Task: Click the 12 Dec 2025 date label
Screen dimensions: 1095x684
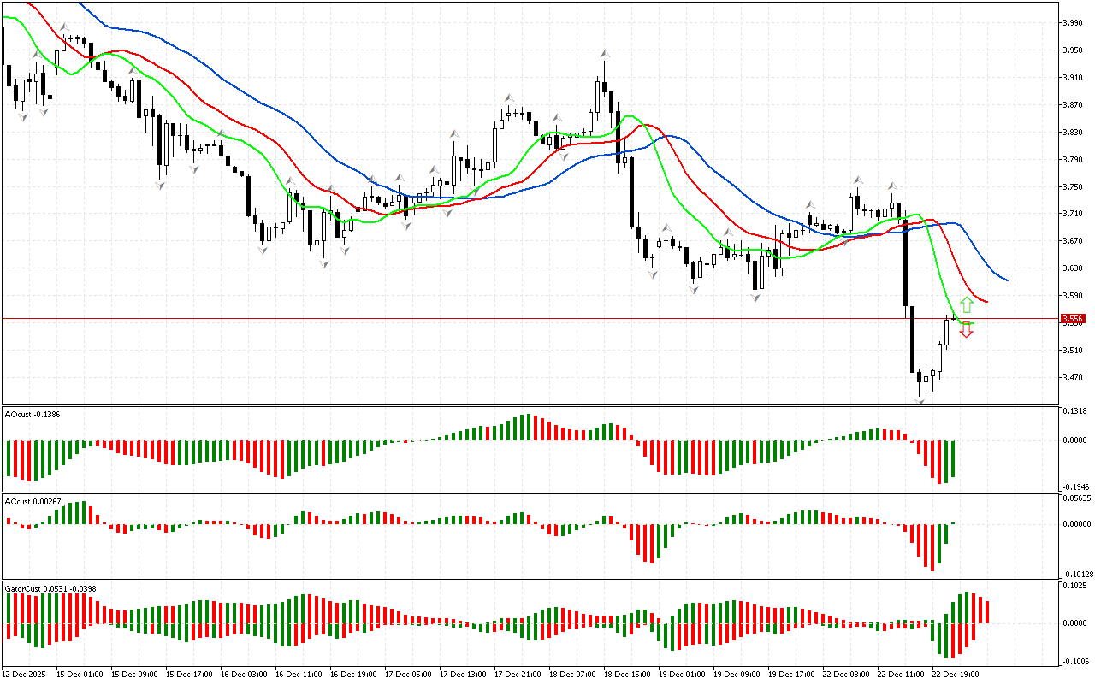Action: (26, 674)
